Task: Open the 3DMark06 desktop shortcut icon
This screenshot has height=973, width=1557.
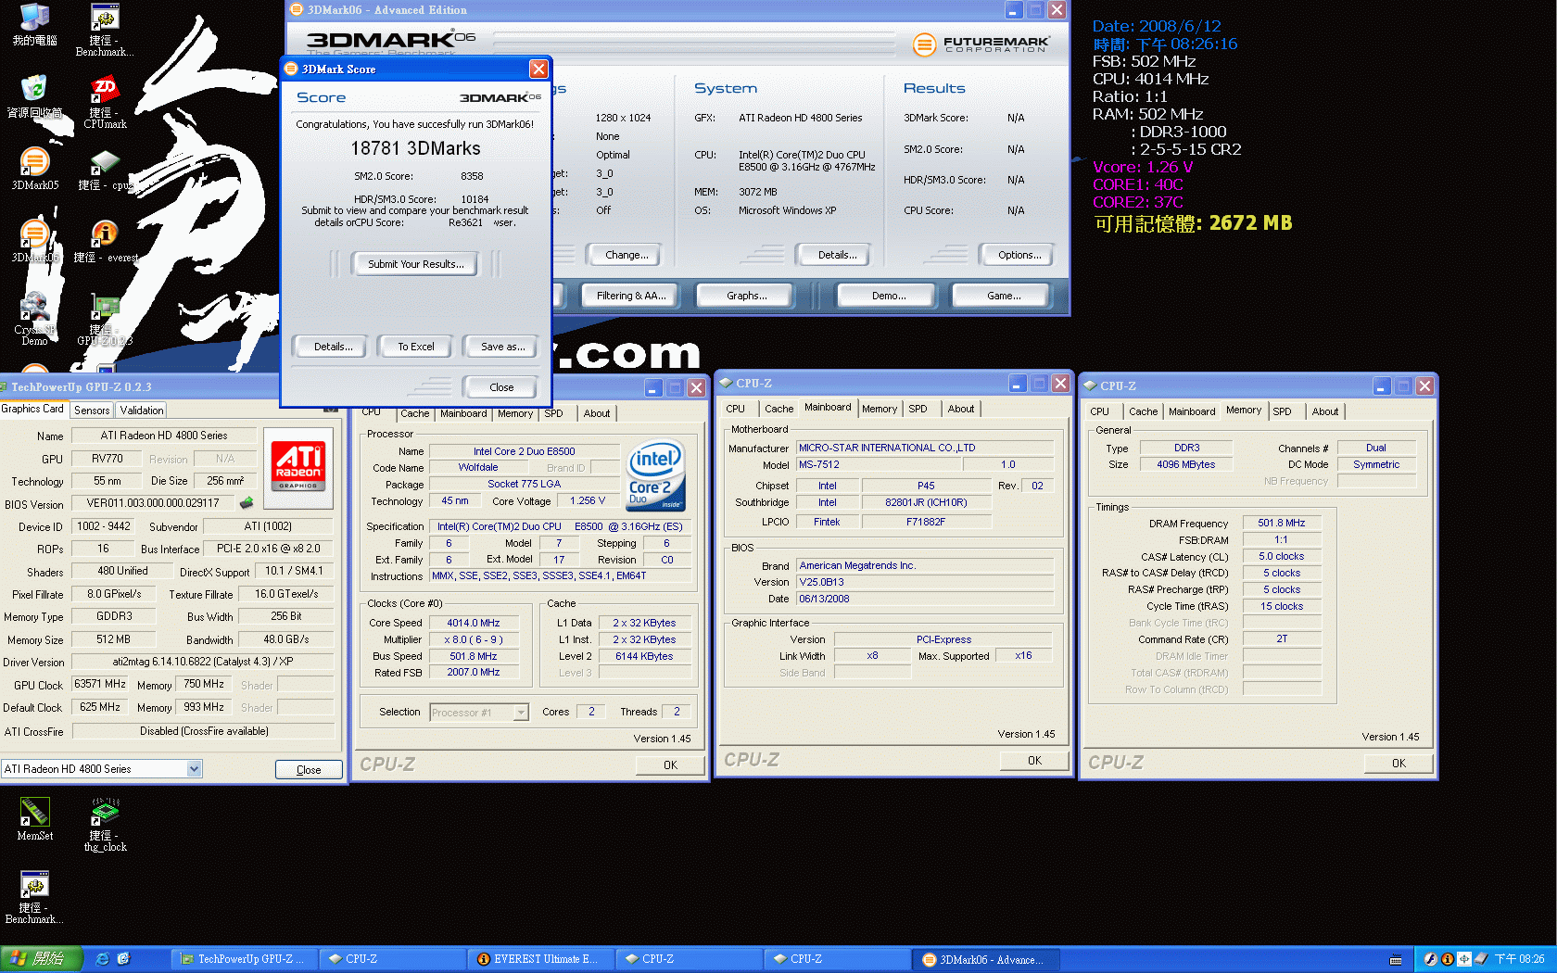Action: click(x=34, y=241)
